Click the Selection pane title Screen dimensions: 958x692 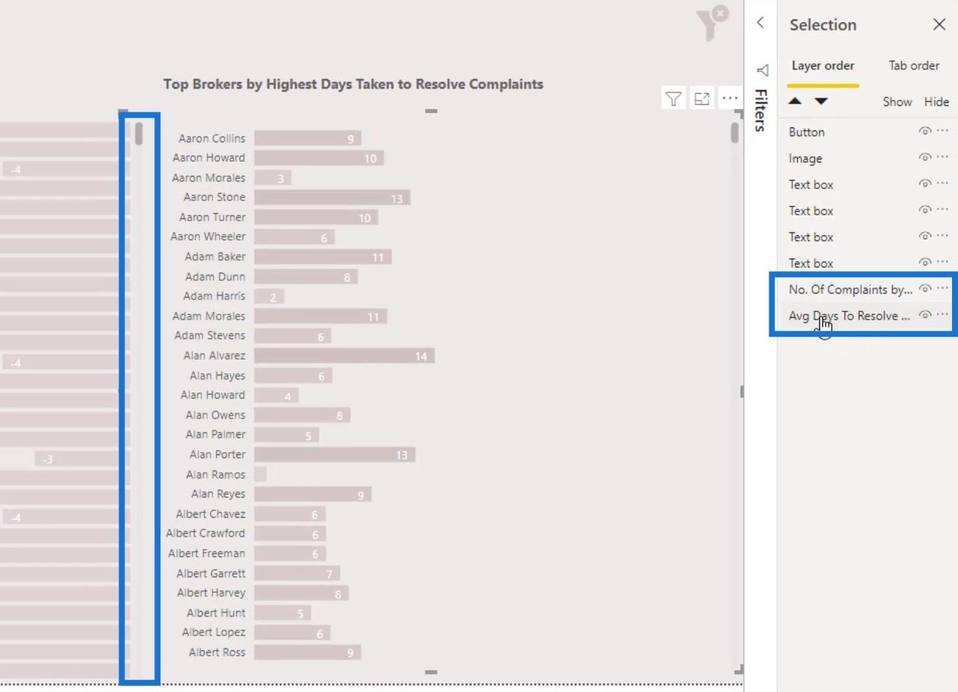[x=823, y=25]
